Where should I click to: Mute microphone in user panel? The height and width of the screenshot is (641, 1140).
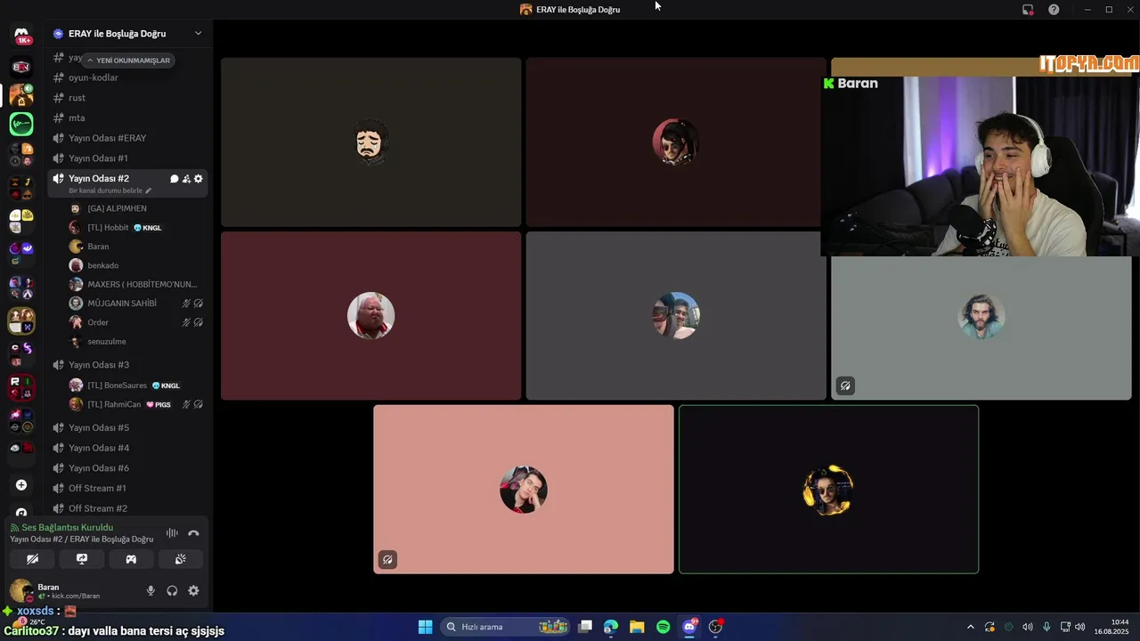click(151, 591)
